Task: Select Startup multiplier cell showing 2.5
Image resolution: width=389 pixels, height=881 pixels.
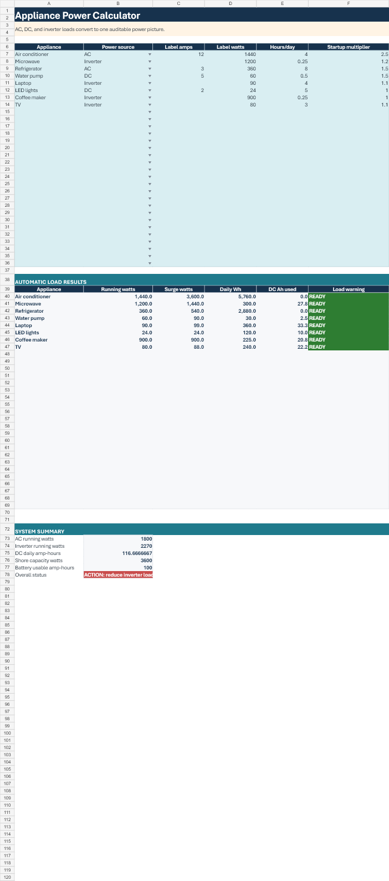Action: 349,54
